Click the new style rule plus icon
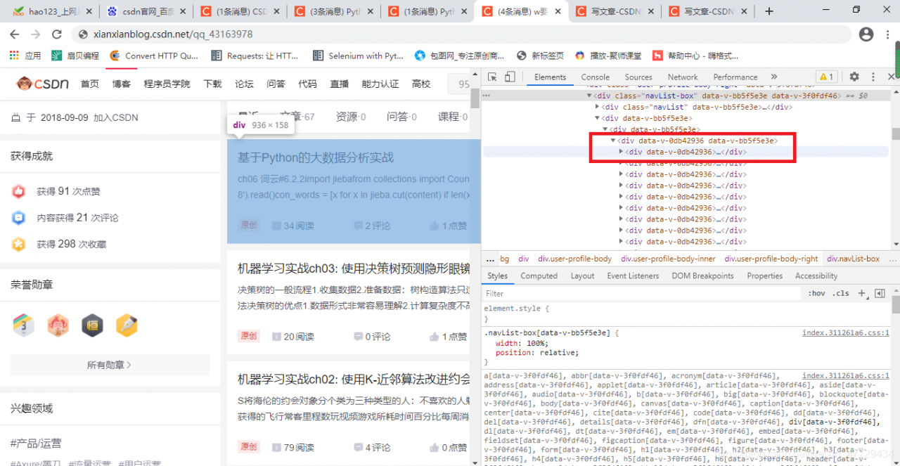Screen dimensions: 900x466 (x=862, y=293)
